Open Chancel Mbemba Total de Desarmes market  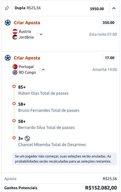click(52, 145)
